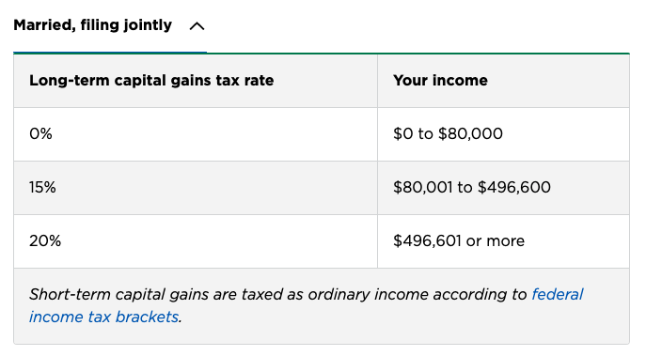The height and width of the screenshot is (356, 646).
Task: Click the Long-term capital gains tax rate header
Action: coord(151,80)
